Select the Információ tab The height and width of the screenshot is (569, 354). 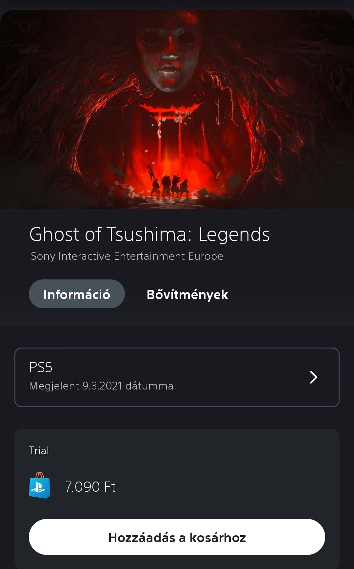tap(77, 294)
